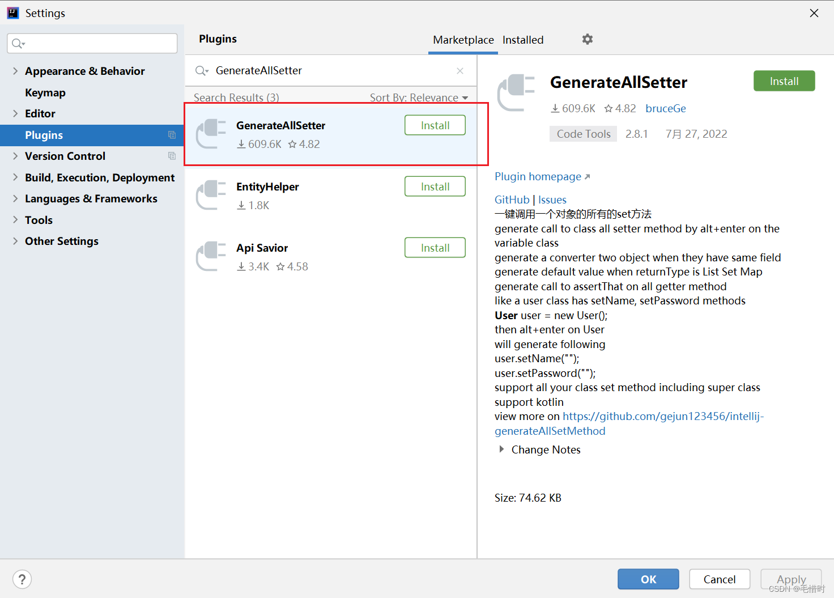Click the version 2.8.1 text
834x598 pixels.
click(x=637, y=134)
